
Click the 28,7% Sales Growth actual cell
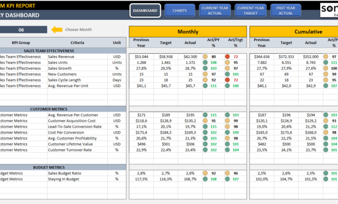[190, 68]
